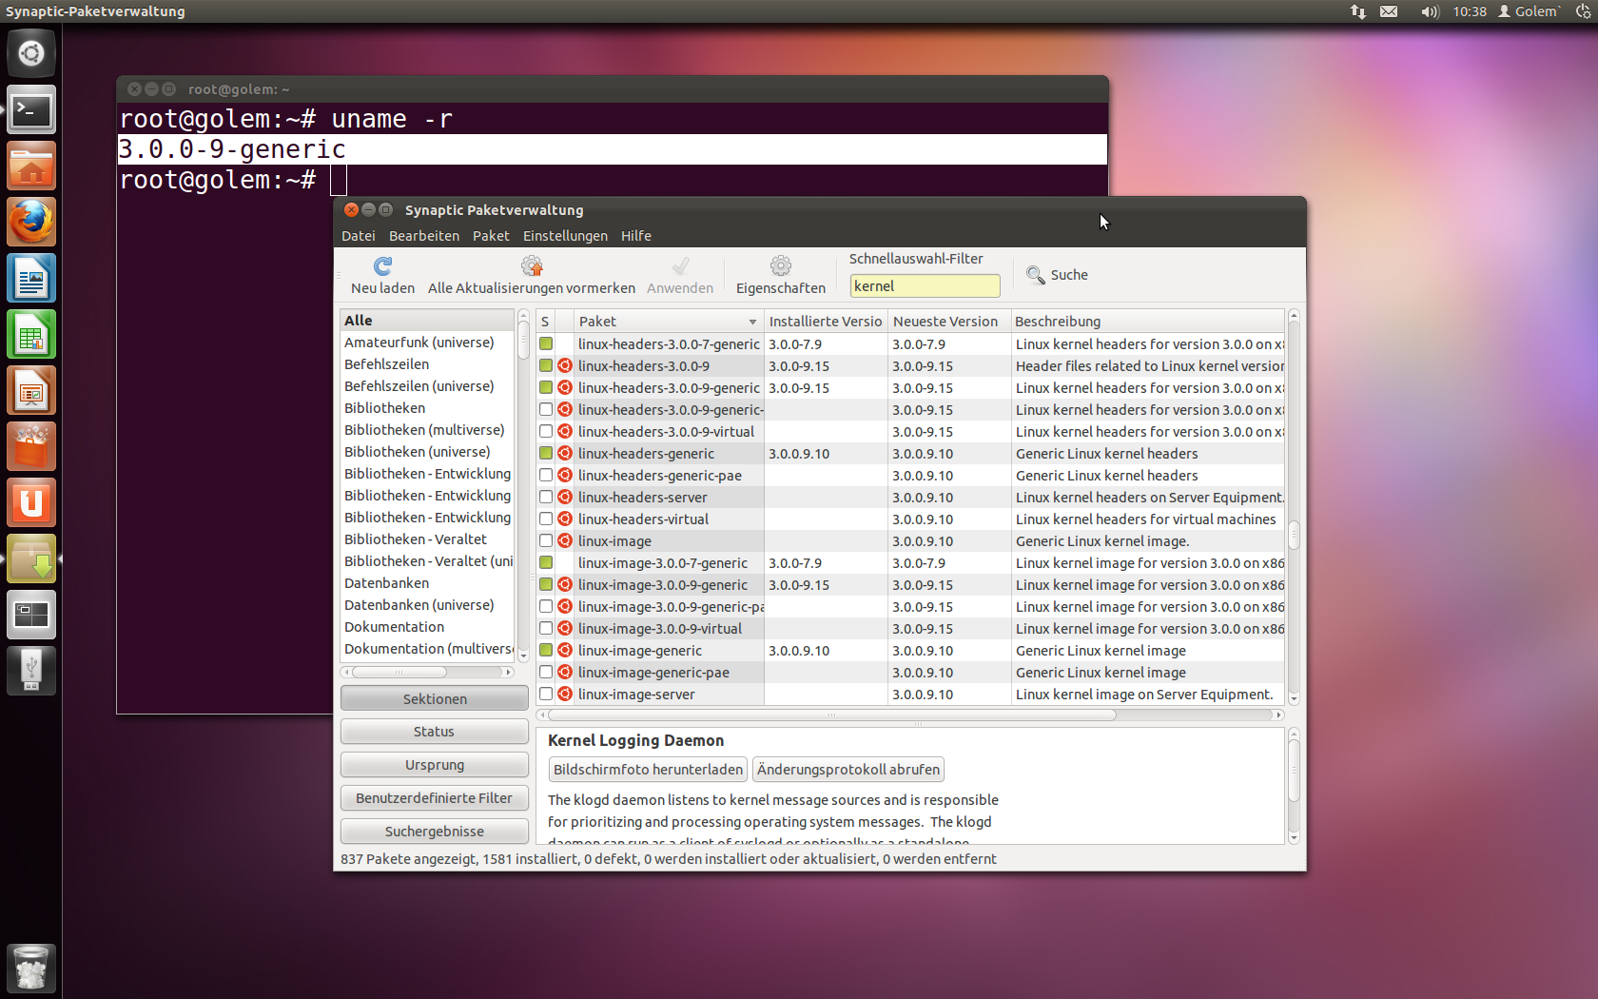The height and width of the screenshot is (999, 1598).
Task: Click inside the kernel quick filter field
Action: click(925, 285)
